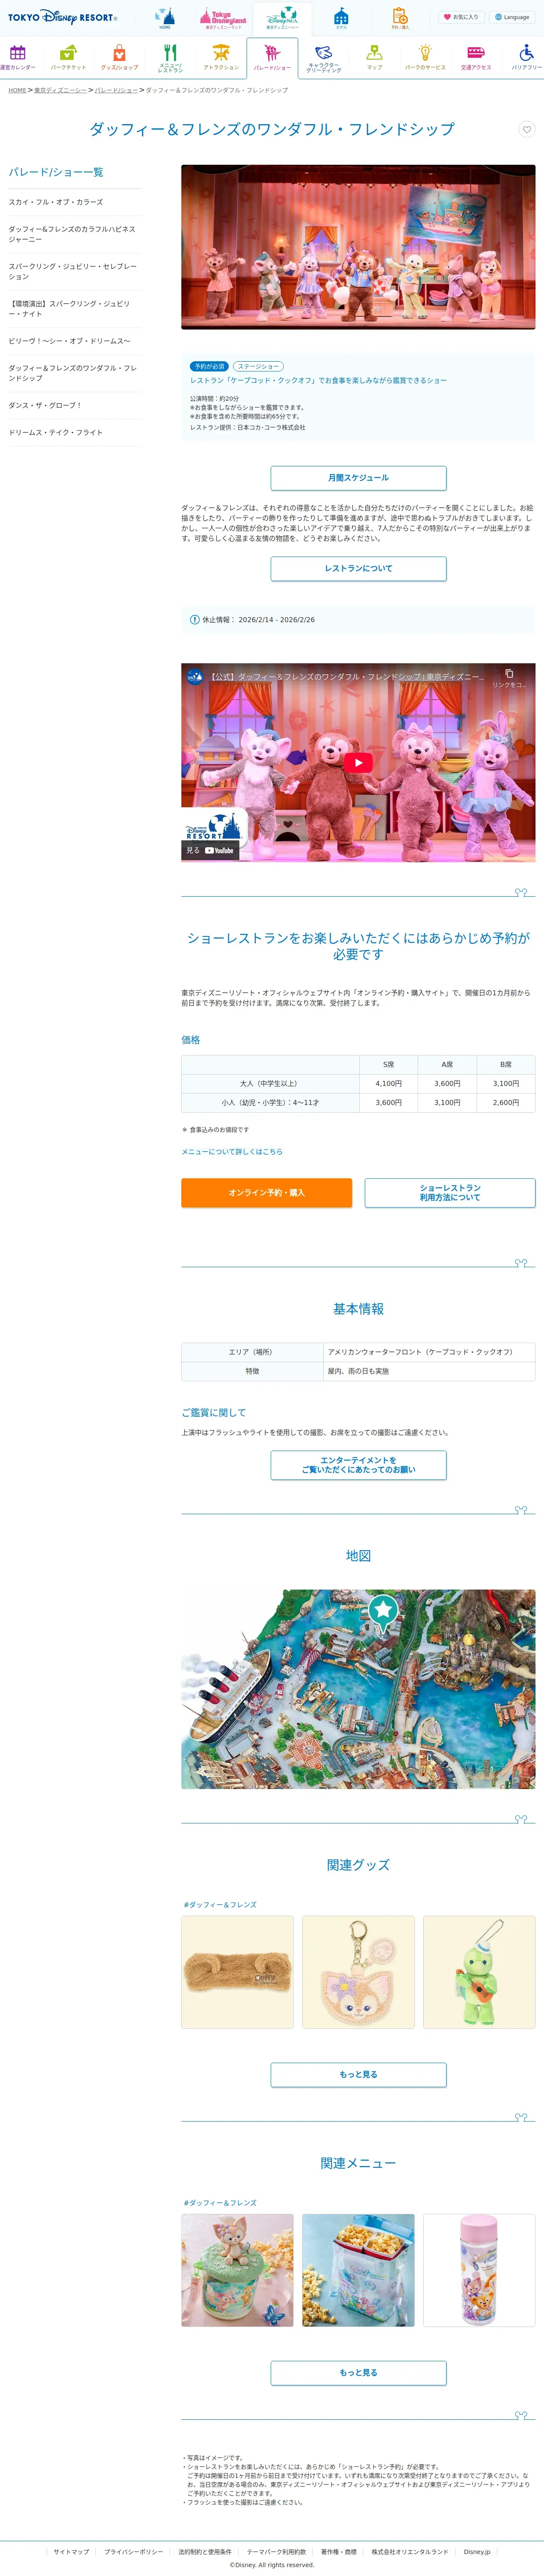Image resolution: width=544 pixels, height=2576 pixels.
Task: Open グッズ/ショップ shopping bag icon
Action: coord(119,57)
